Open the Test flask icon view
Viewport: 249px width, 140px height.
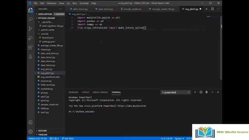pyautogui.click(x=30, y=57)
